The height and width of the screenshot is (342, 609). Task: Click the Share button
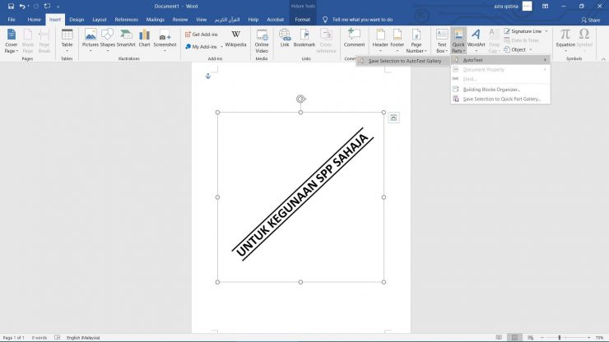589,19
